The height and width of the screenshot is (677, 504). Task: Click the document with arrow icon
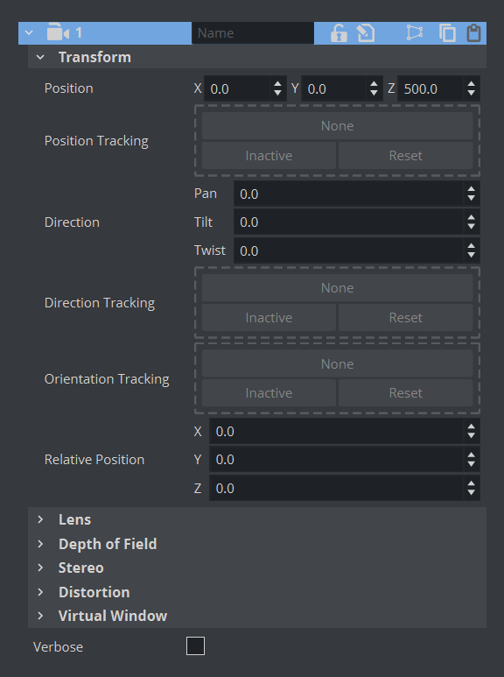click(x=366, y=33)
